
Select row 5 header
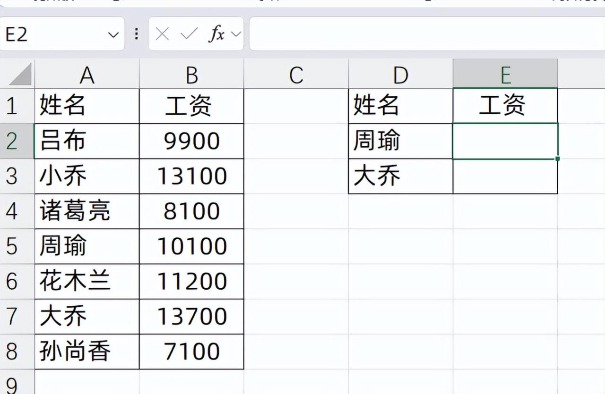(17, 246)
